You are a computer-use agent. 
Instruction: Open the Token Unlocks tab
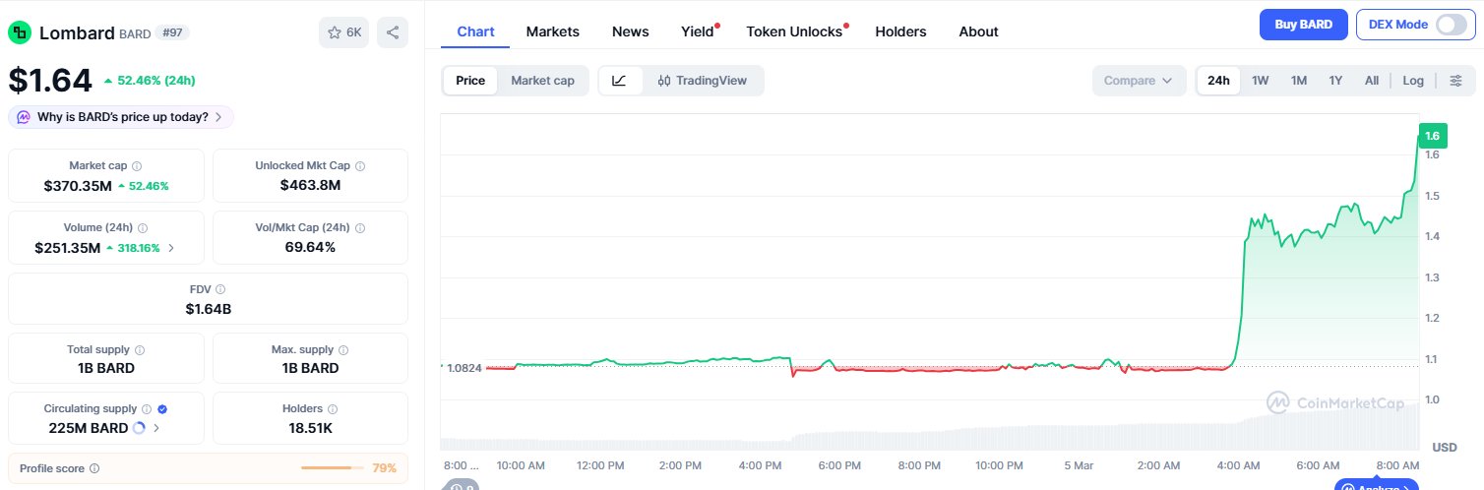(794, 31)
